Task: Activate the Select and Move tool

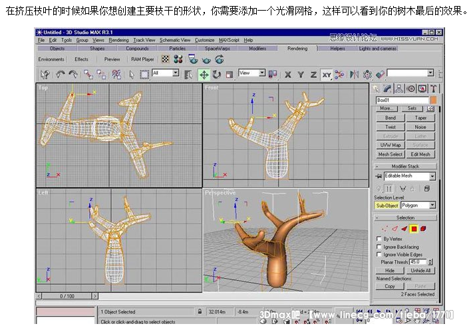Action: coord(204,75)
